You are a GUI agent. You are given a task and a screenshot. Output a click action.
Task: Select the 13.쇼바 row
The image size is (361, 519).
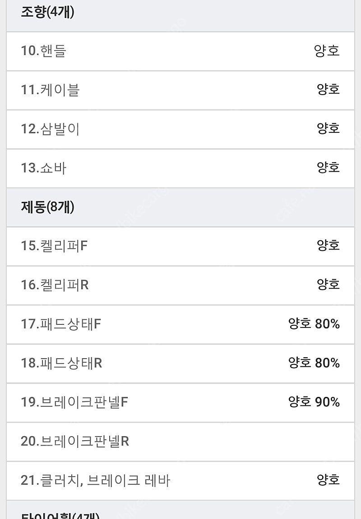pos(180,168)
